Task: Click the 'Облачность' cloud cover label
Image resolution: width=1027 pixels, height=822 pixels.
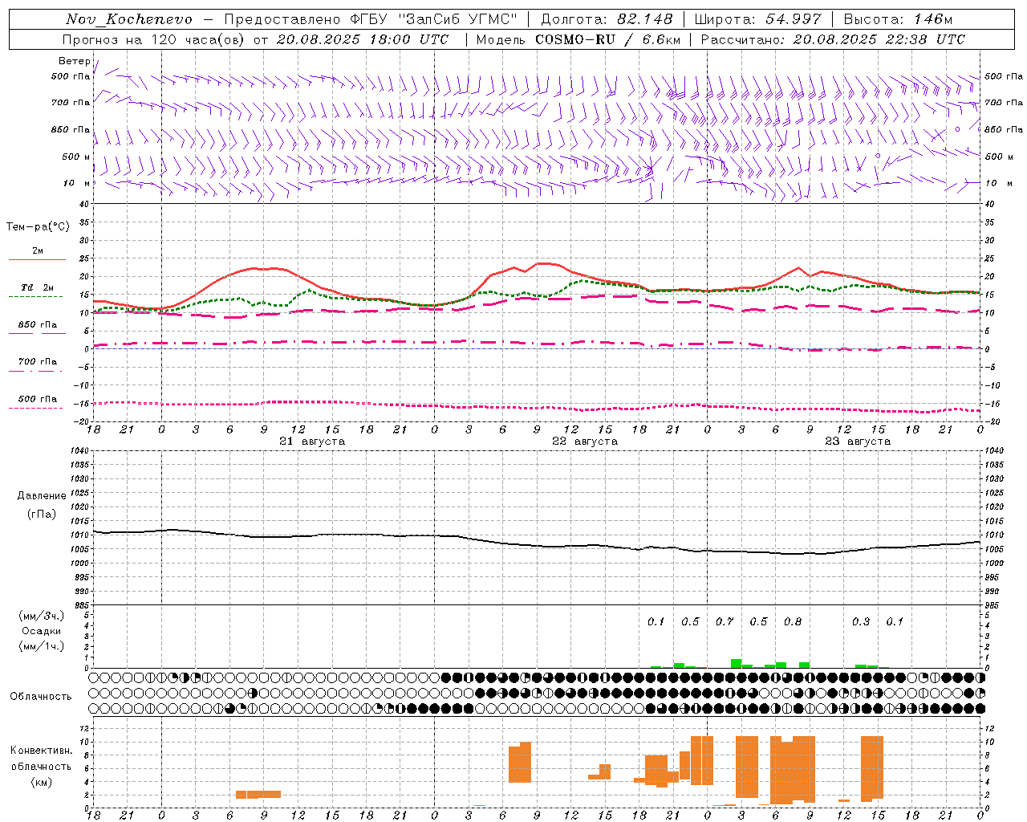Action: pyautogui.click(x=41, y=697)
